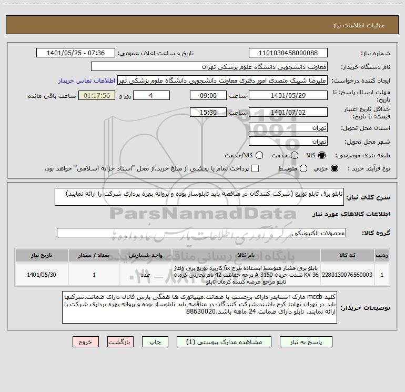Click the delivery province field تهران
Screen dimensions: 405x392
point(288,127)
